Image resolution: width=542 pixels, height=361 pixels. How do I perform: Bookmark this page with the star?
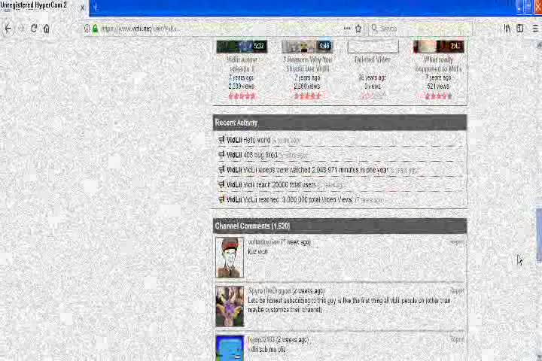358,29
